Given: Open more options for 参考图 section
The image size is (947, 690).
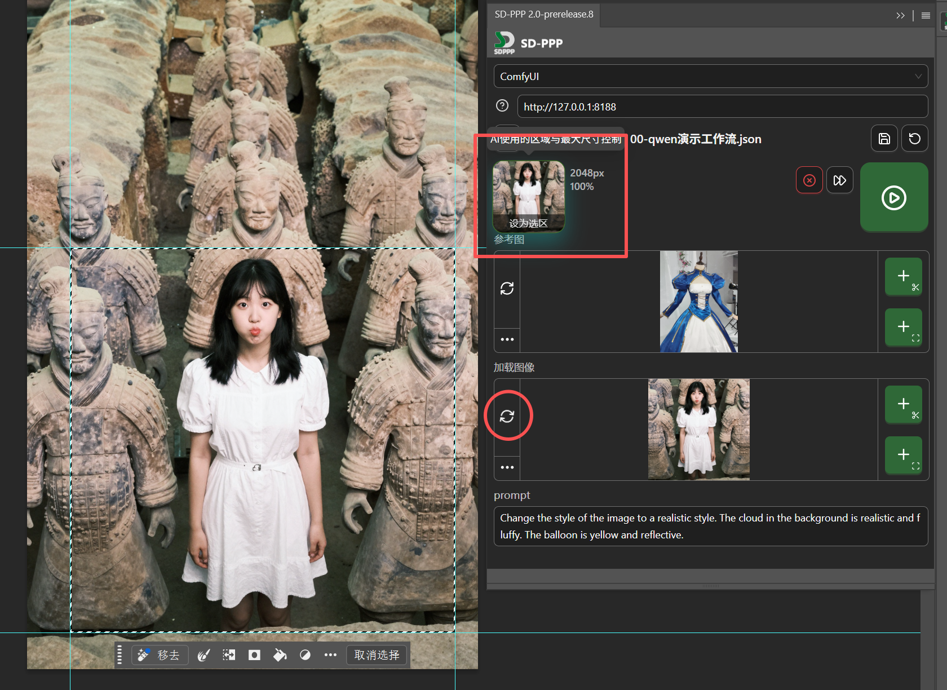Looking at the screenshot, I should coord(507,339).
